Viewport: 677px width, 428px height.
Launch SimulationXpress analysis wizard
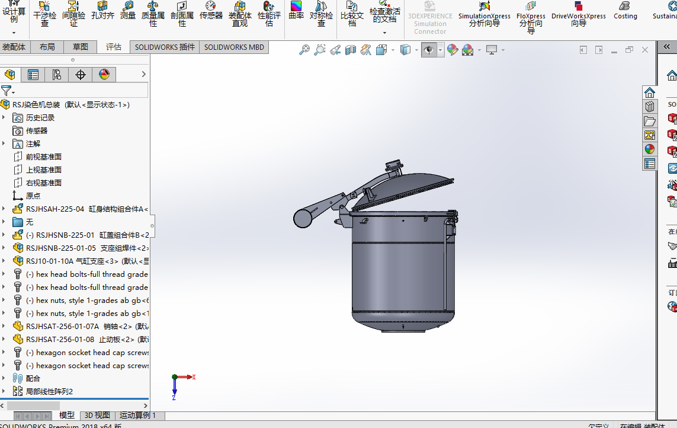(484, 14)
